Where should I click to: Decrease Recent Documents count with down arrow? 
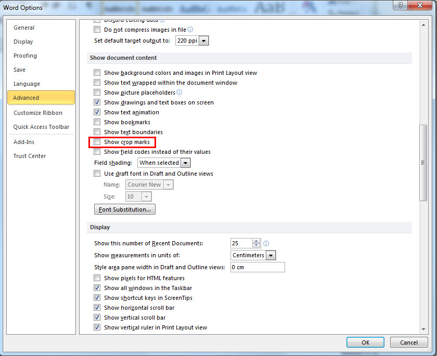(x=256, y=245)
